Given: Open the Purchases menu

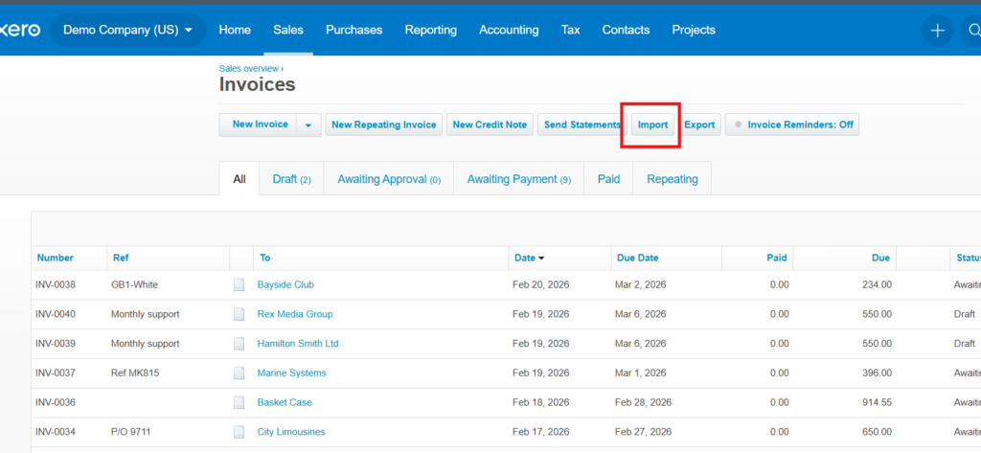Looking at the screenshot, I should pos(354,30).
